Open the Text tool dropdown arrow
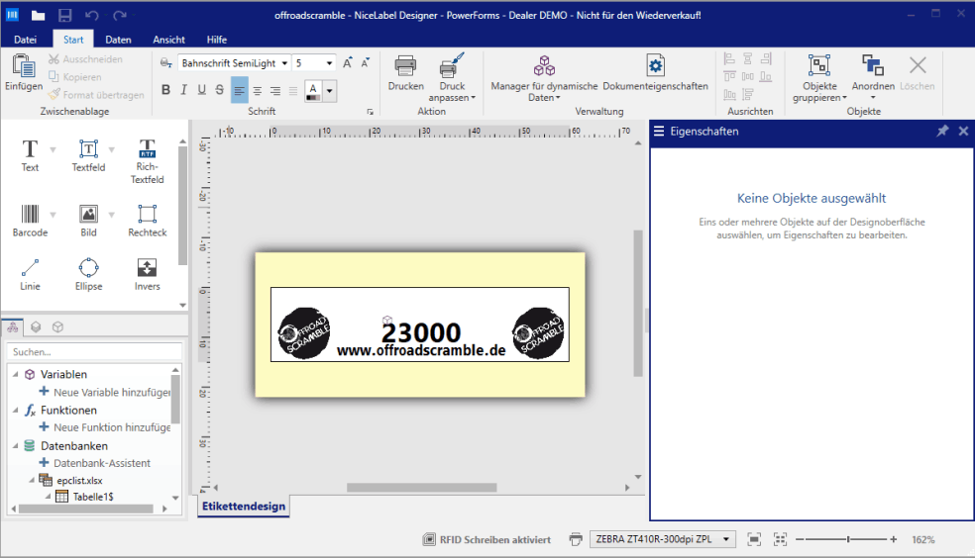The width and height of the screenshot is (975, 558). (53, 149)
